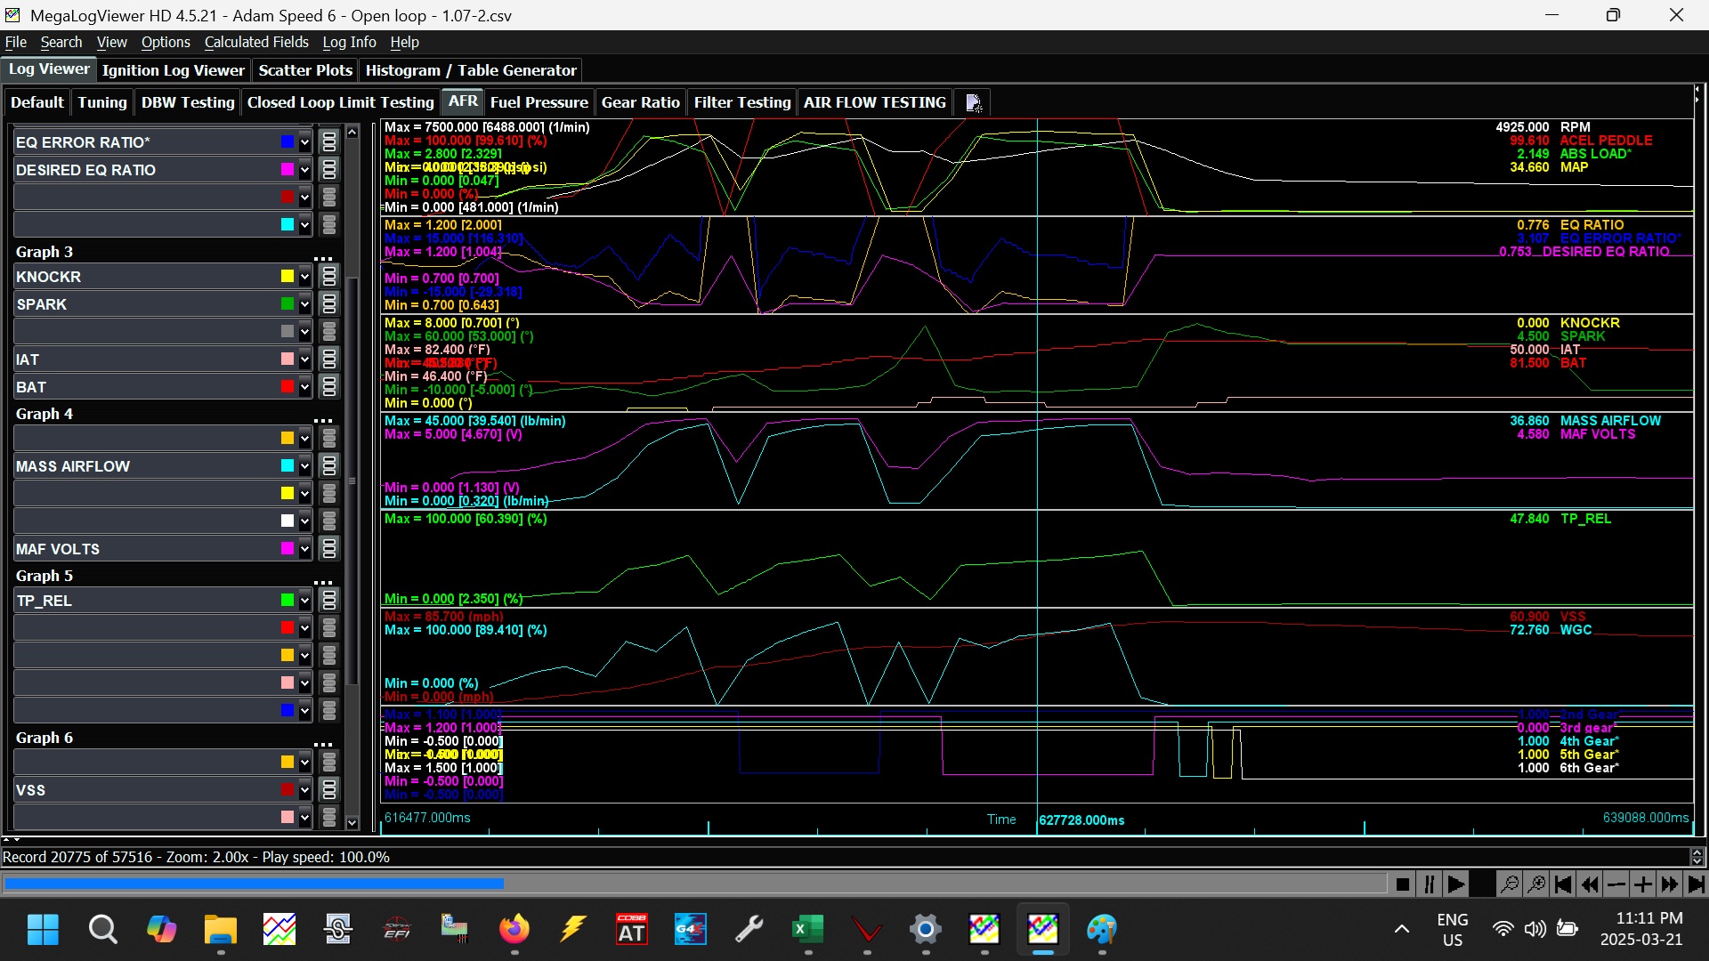Click the blue log position progress bar
This screenshot has width=1709, height=961.
click(x=254, y=884)
